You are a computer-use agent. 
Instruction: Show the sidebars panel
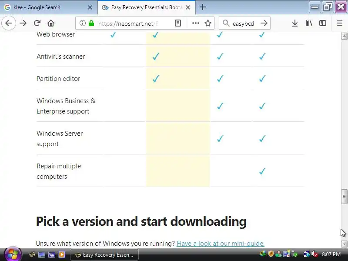[x=322, y=23]
